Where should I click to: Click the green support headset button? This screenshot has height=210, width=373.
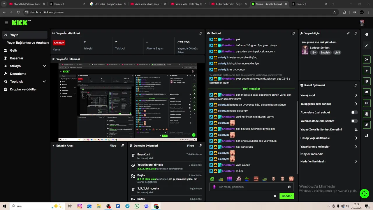[364, 194]
